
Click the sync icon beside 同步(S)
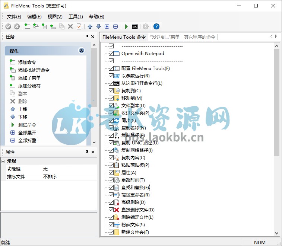(x=117, y=120)
